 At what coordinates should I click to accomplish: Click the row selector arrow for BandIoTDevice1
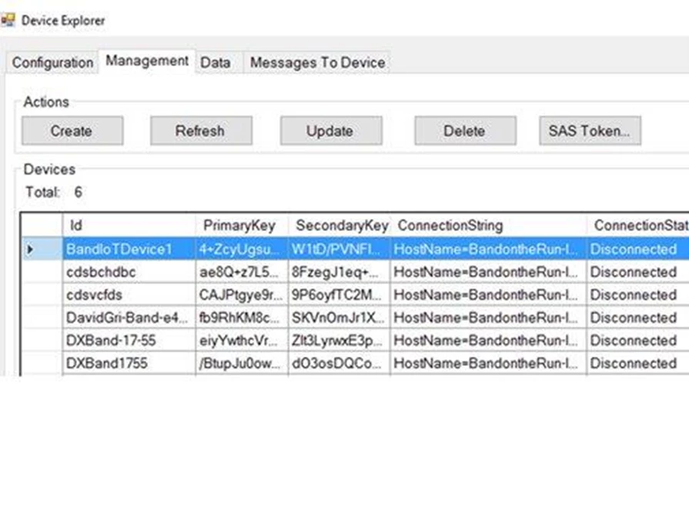(x=31, y=249)
